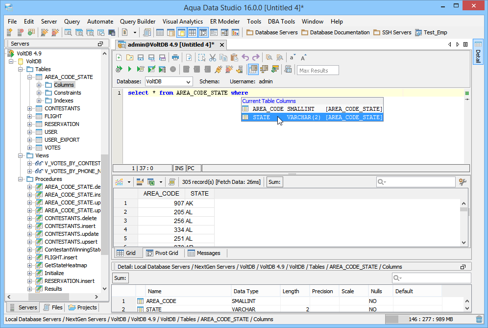
Task: Collapse the Views folder in tree
Action: pyautogui.click(x=21, y=155)
